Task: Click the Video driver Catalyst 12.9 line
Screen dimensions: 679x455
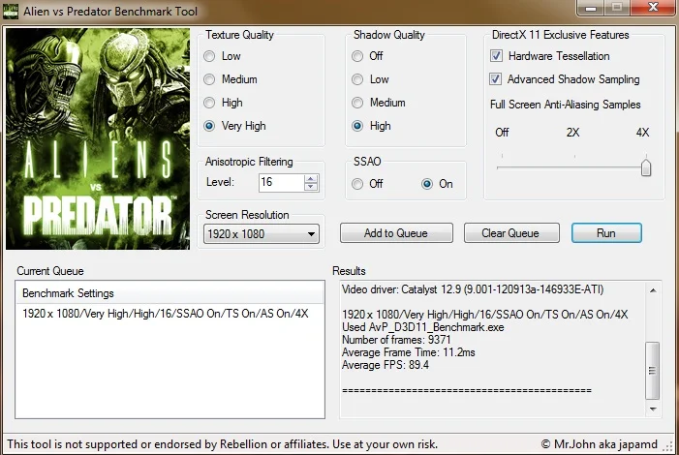Action: coord(473,289)
